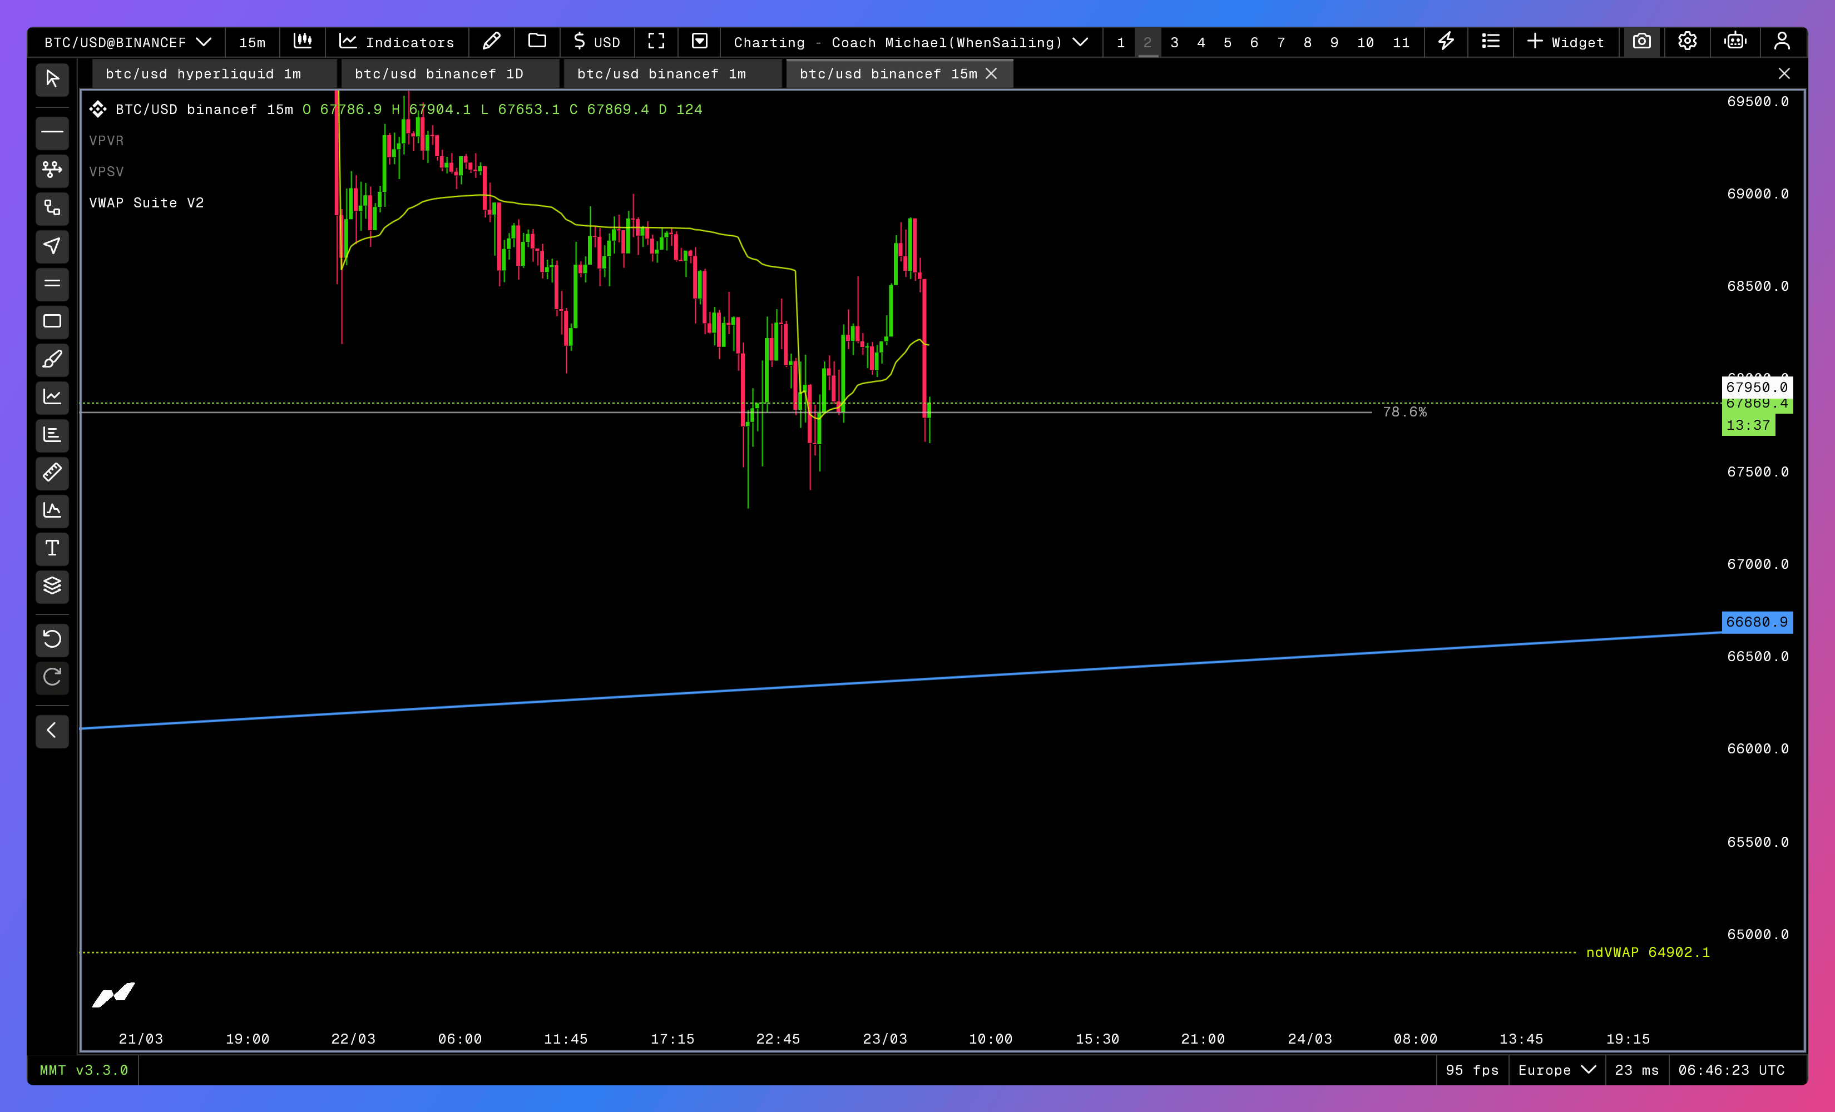Switch to btc/usd binancef 1D tab

[439, 74]
